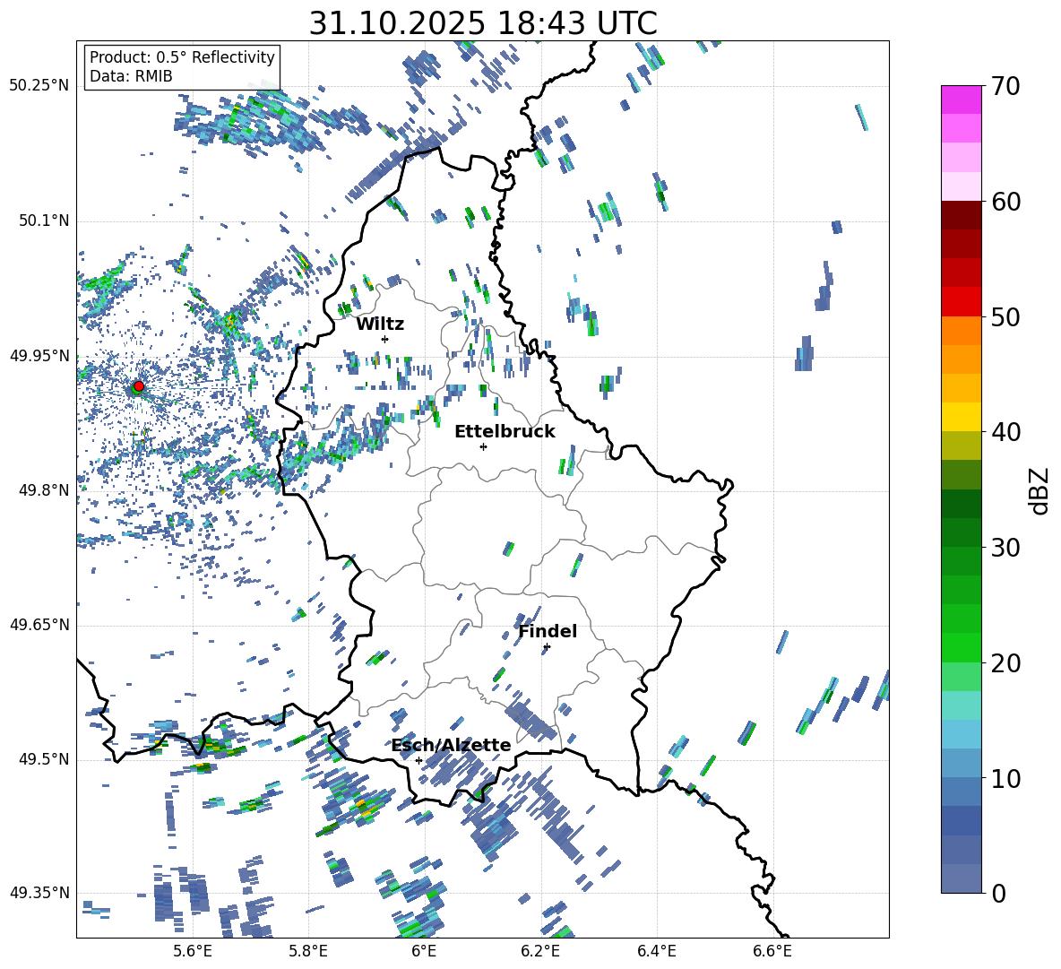Click the 49.8°N latitude label
This screenshot has width=1061, height=969.
[x=43, y=490]
